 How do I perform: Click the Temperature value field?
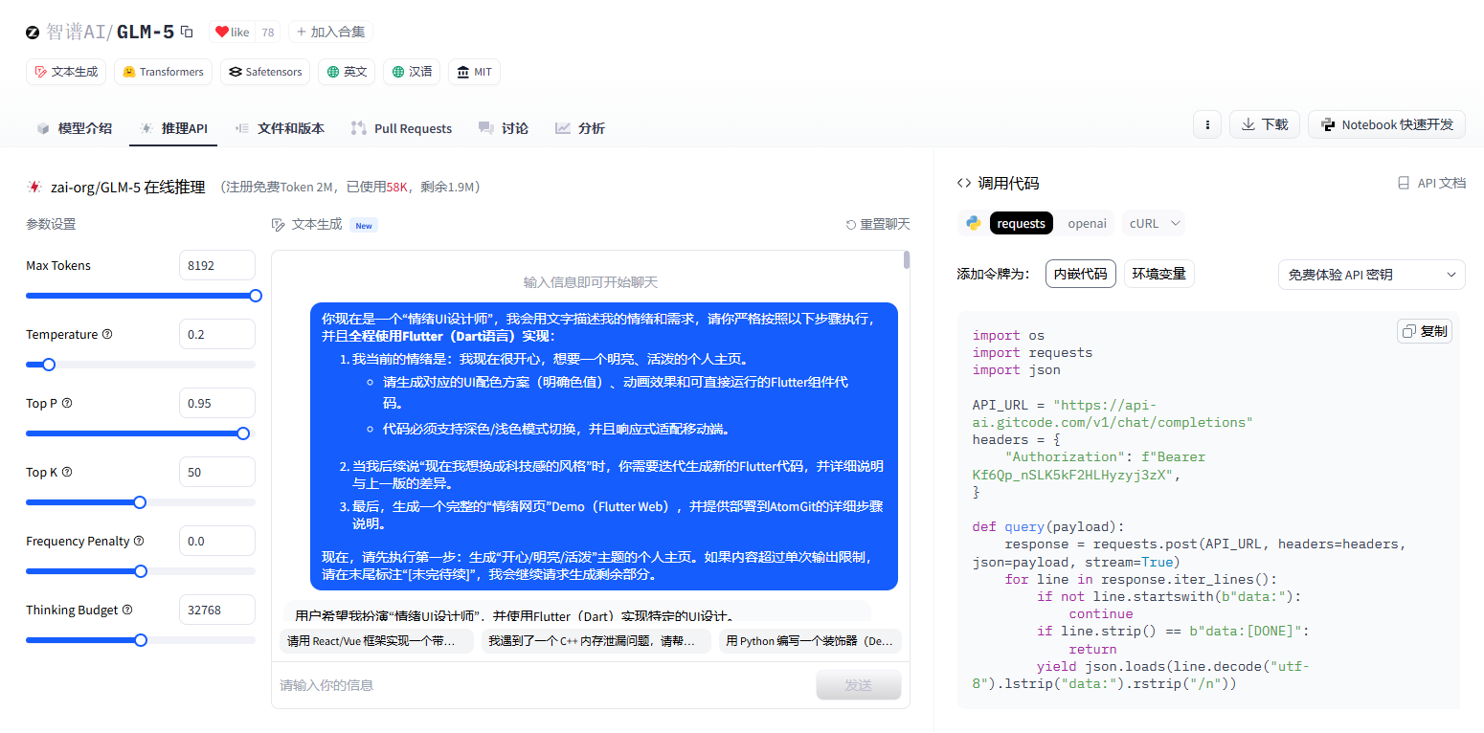click(217, 334)
